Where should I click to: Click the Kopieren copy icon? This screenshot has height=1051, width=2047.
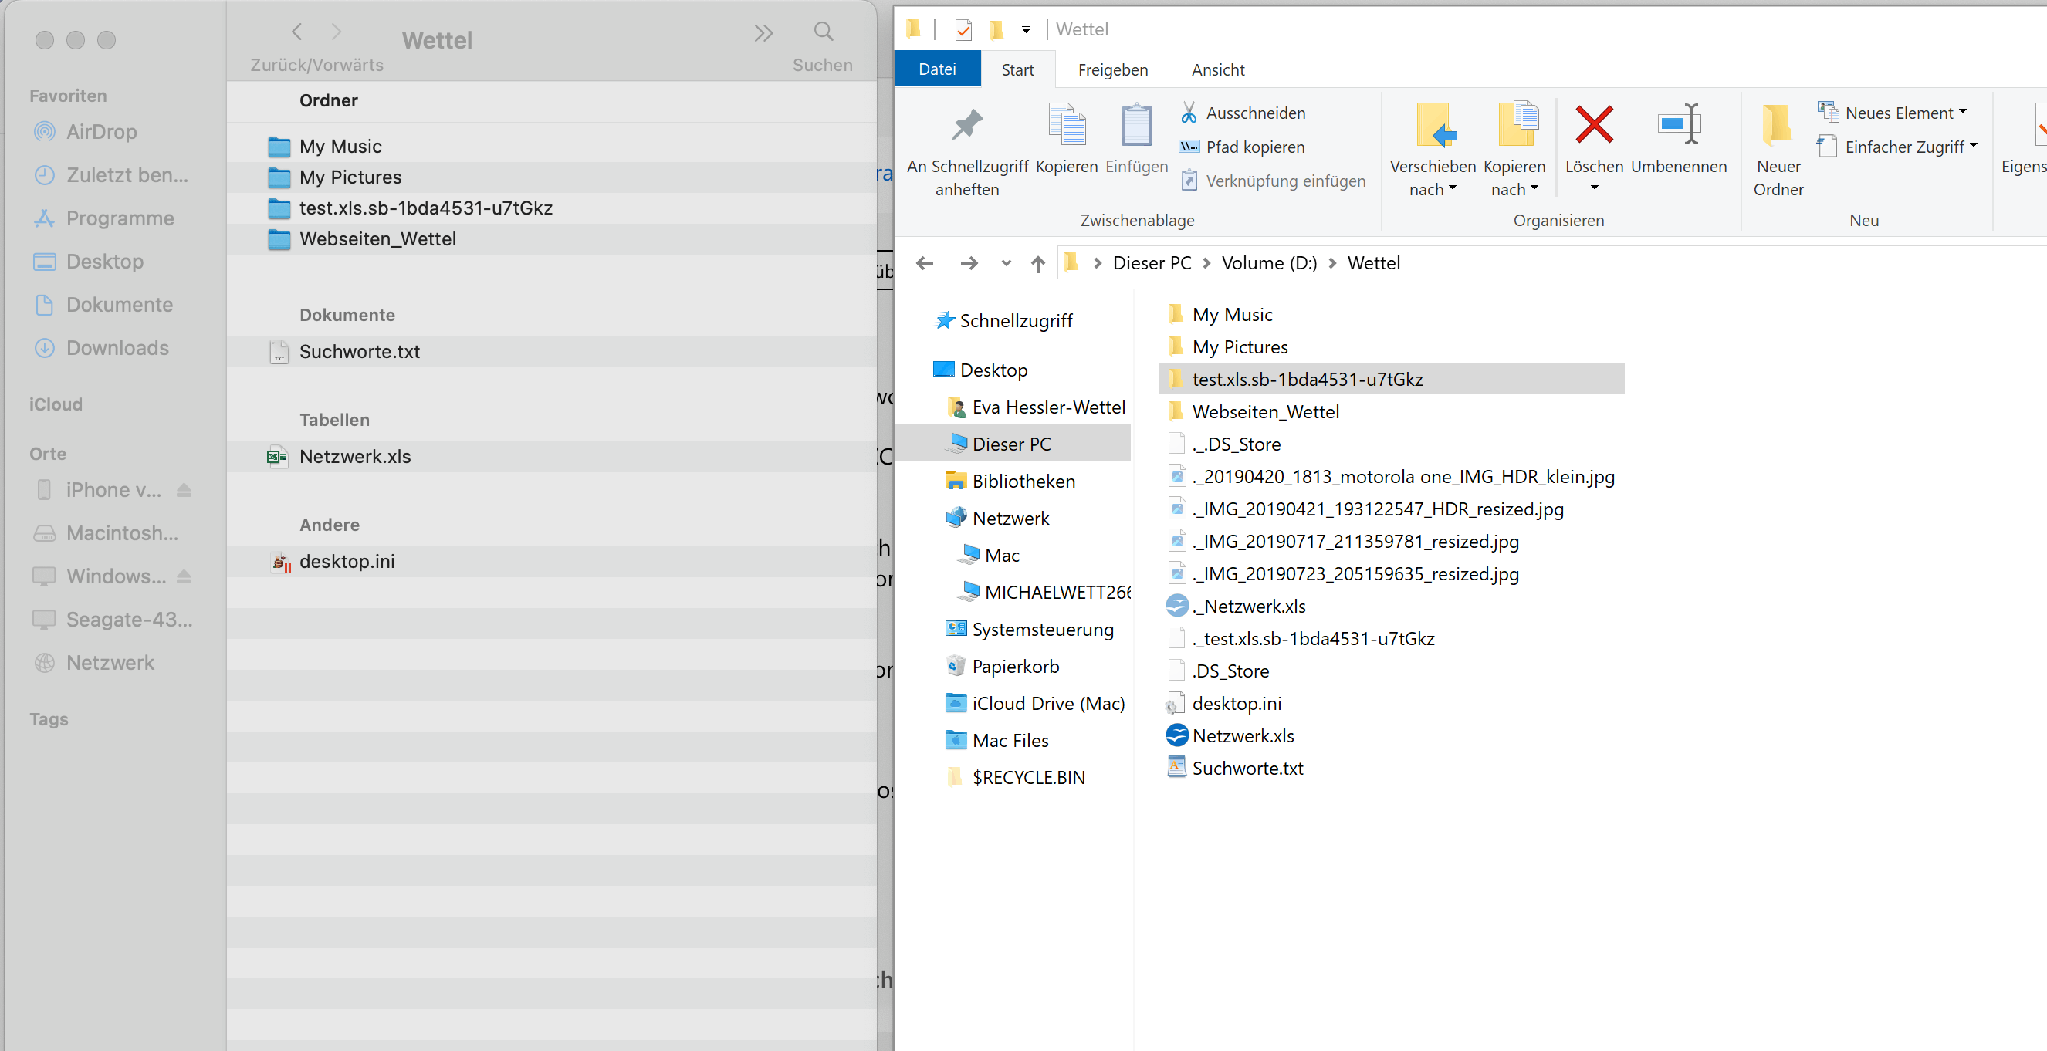click(1067, 126)
